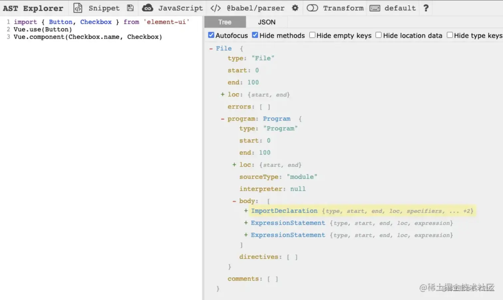
Task: Expand the Program's loc node
Action: (x=234, y=165)
